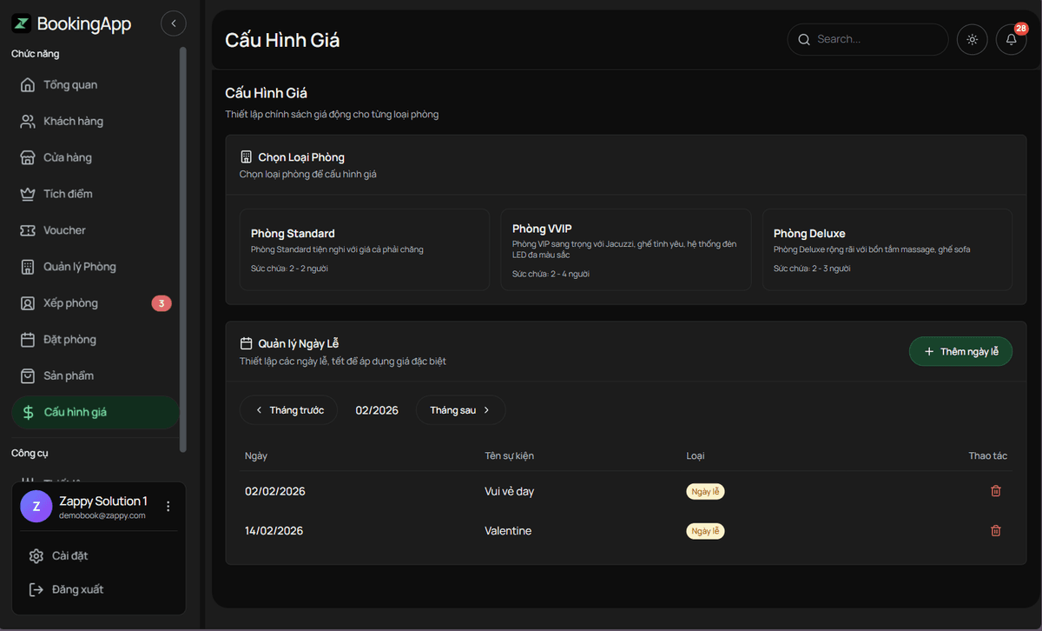
Task: Delete the Valentine holiday entry
Action: 995,531
